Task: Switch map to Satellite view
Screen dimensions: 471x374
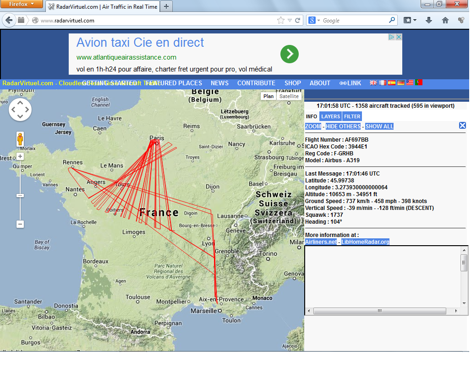Action: click(x=289, y=96)
